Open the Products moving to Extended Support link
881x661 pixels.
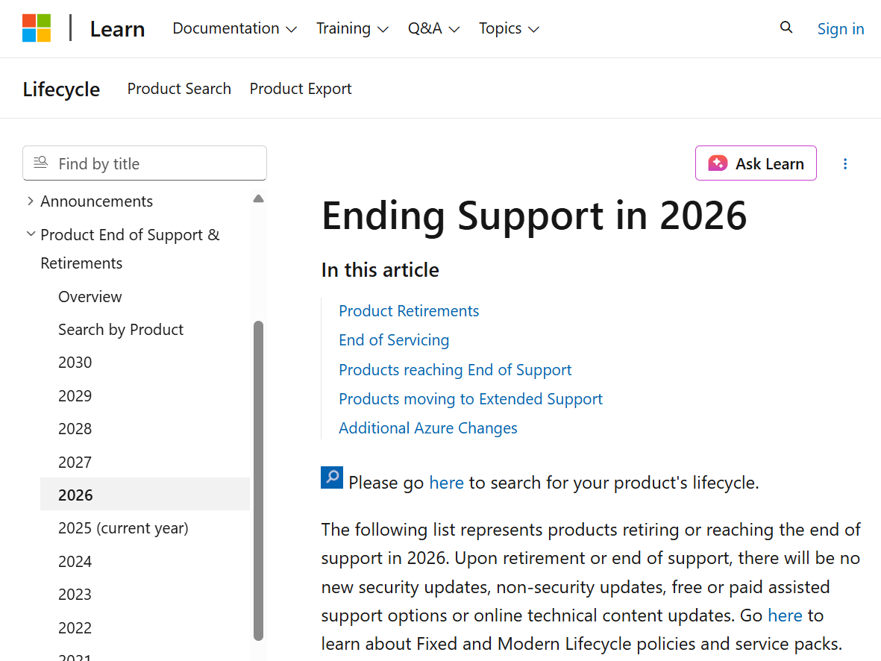click(470, 398)
